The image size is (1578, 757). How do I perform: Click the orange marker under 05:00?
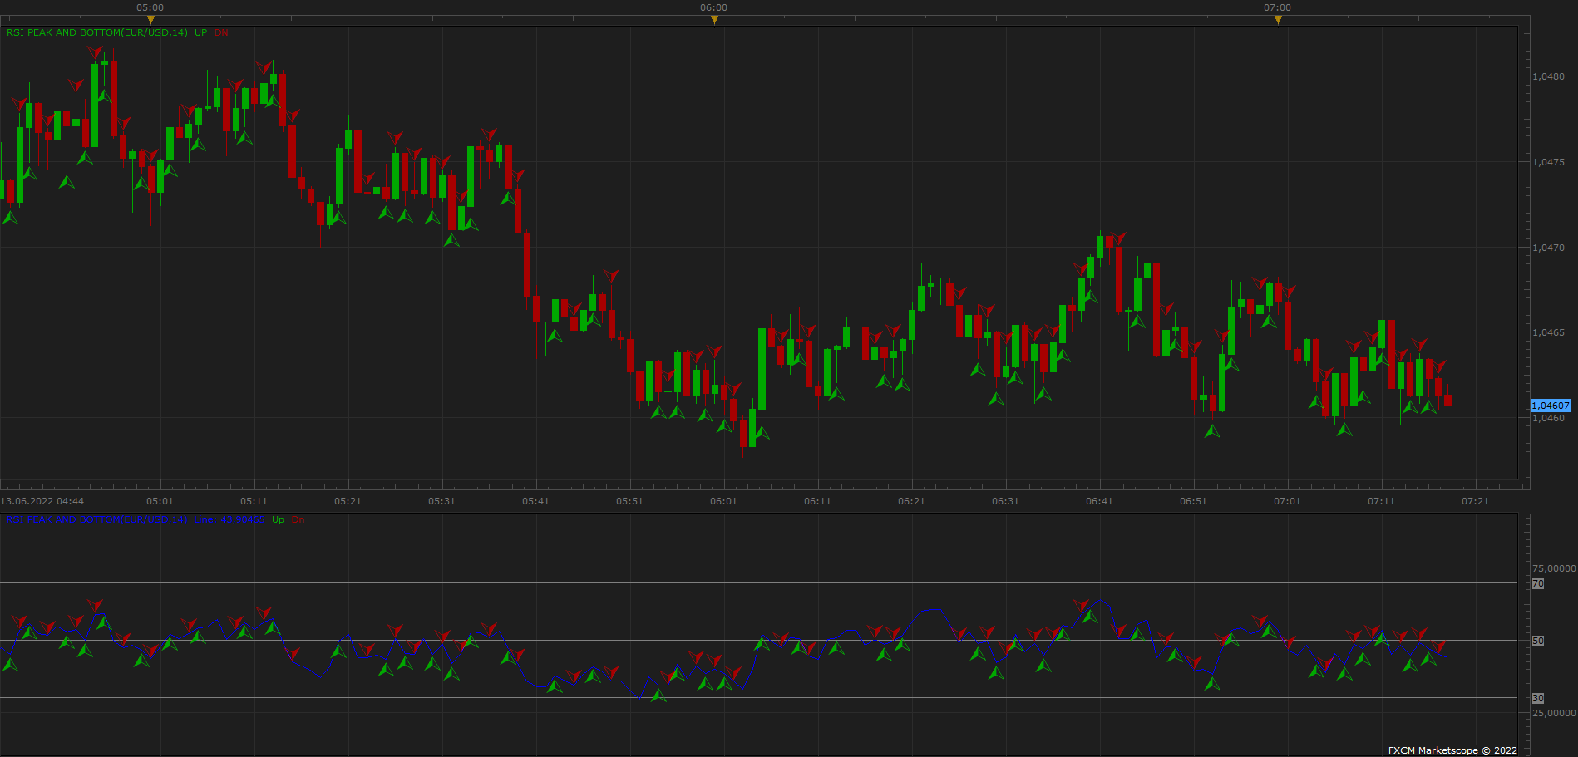point(150,19)
